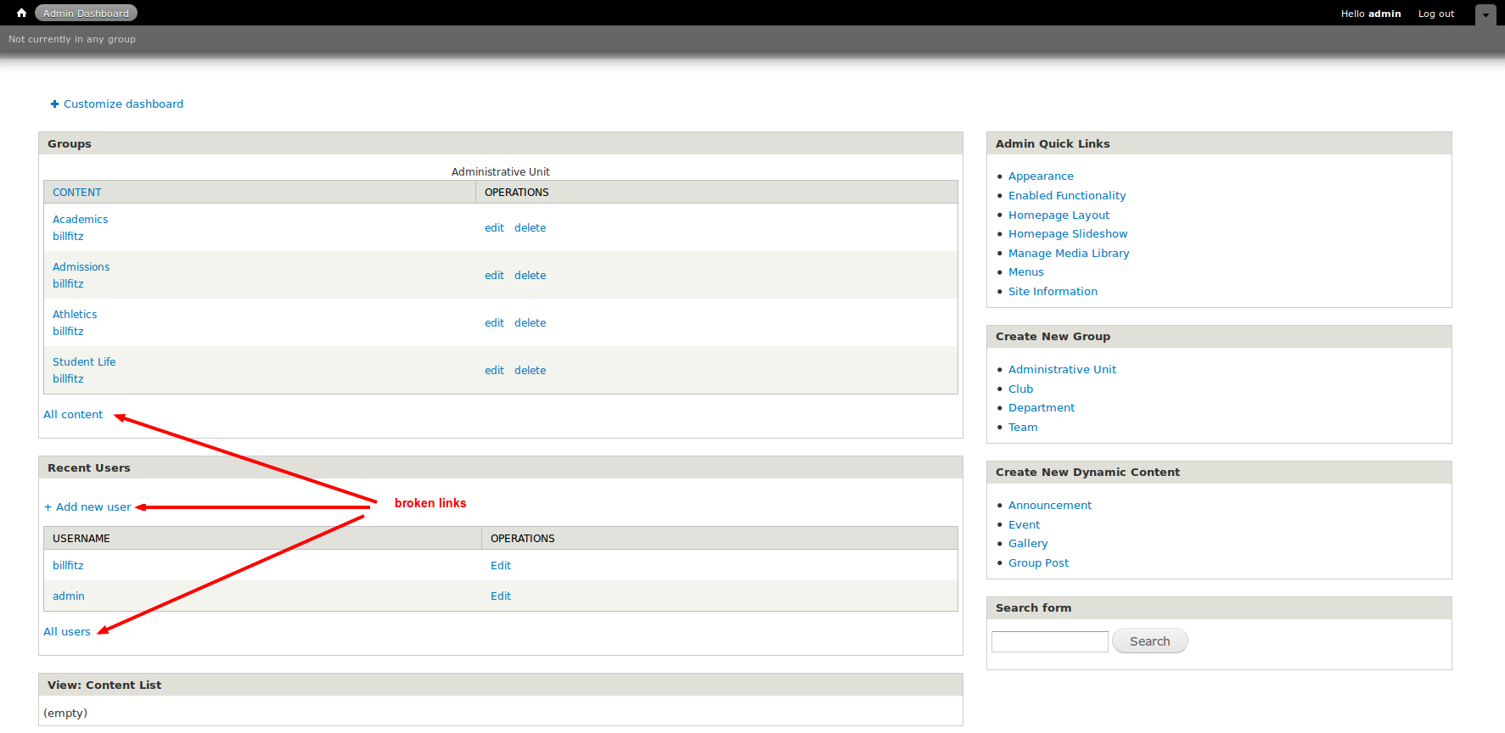Open Homepage Slideshow quick link
This screenshot has width=1505, height=733.
click(x=1068, y=233)
